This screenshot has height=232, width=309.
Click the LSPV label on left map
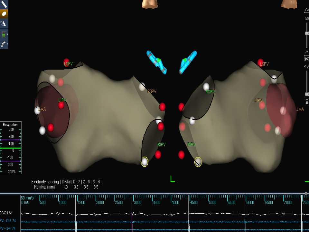click(x=69, y=64)
